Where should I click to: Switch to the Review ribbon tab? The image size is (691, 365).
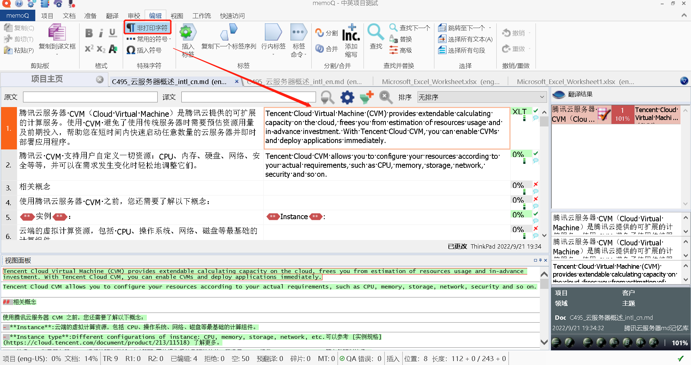134,16
